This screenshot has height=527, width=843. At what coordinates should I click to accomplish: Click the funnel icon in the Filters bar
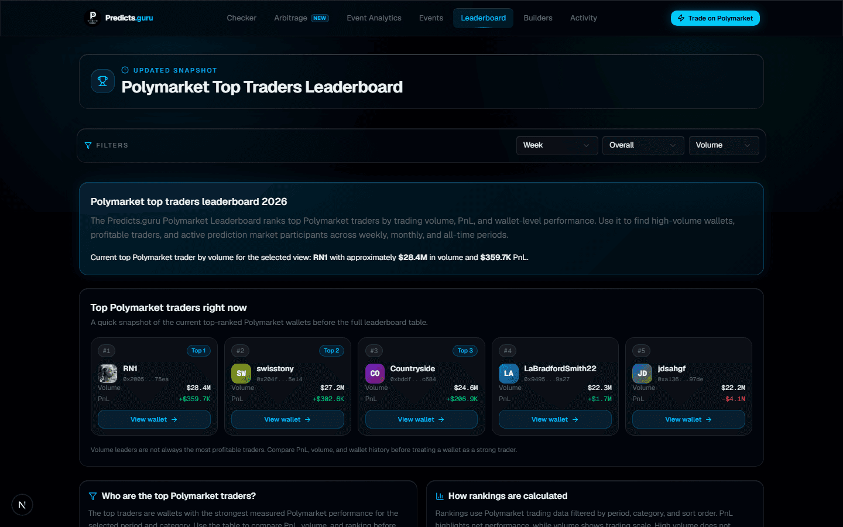tap(88, 145)
